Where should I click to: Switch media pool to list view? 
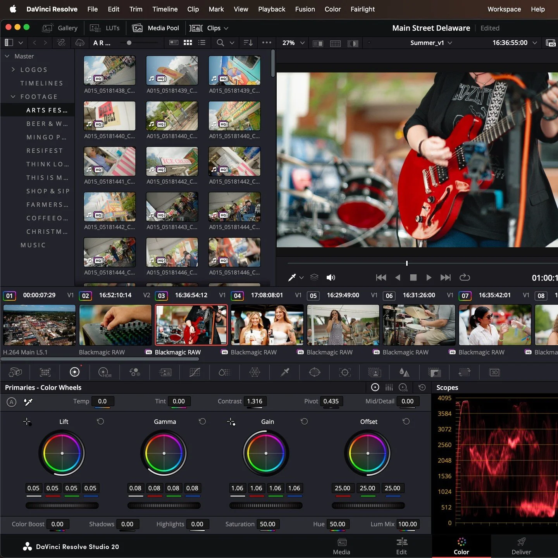[x=202, y=43]
